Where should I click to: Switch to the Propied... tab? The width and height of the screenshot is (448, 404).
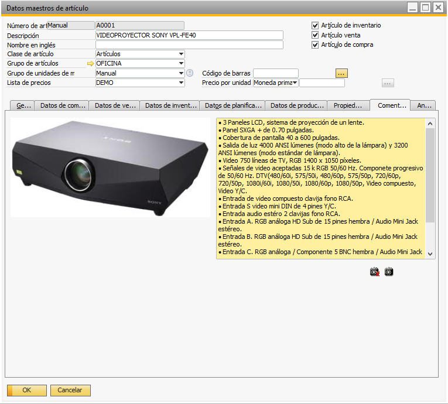[x=348, y=105]
